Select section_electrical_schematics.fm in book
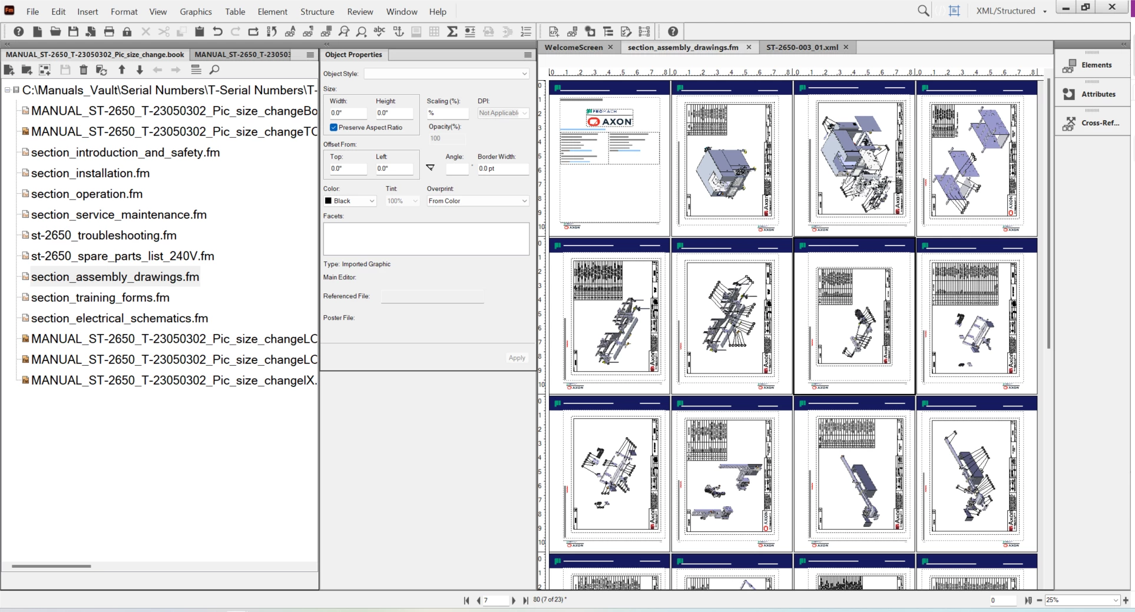This screenshot has height=612, width=1135. pos(120,318)
